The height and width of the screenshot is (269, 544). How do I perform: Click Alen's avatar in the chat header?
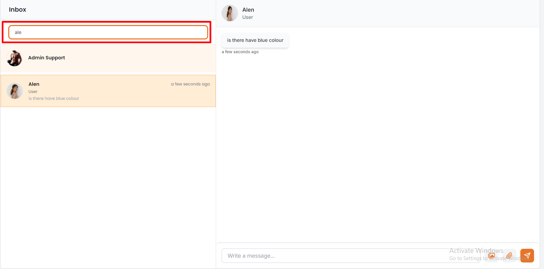pos(230,13)
